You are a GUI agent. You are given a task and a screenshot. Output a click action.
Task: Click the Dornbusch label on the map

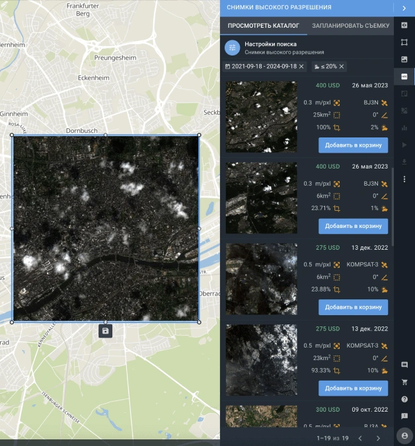click(x=82, y=131)
